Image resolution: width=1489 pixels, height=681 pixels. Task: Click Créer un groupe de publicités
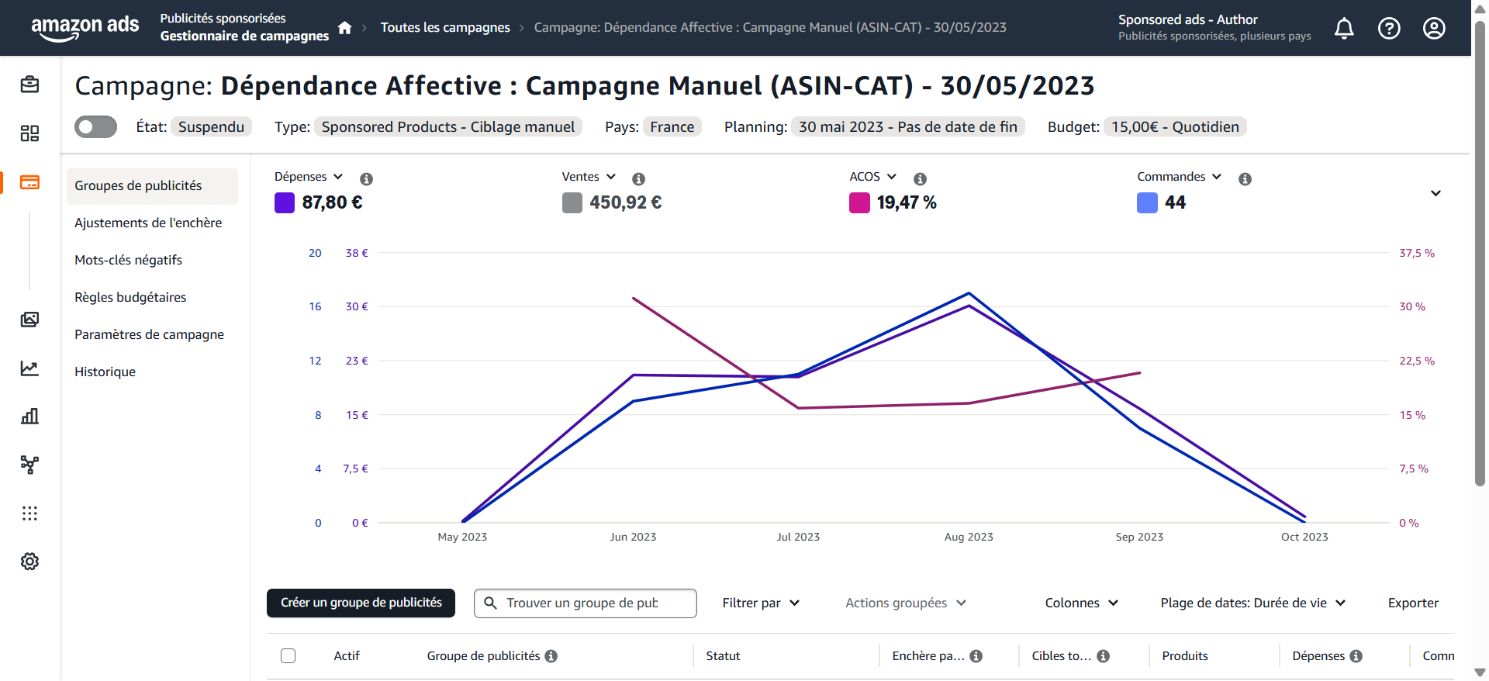coord(361,603)
